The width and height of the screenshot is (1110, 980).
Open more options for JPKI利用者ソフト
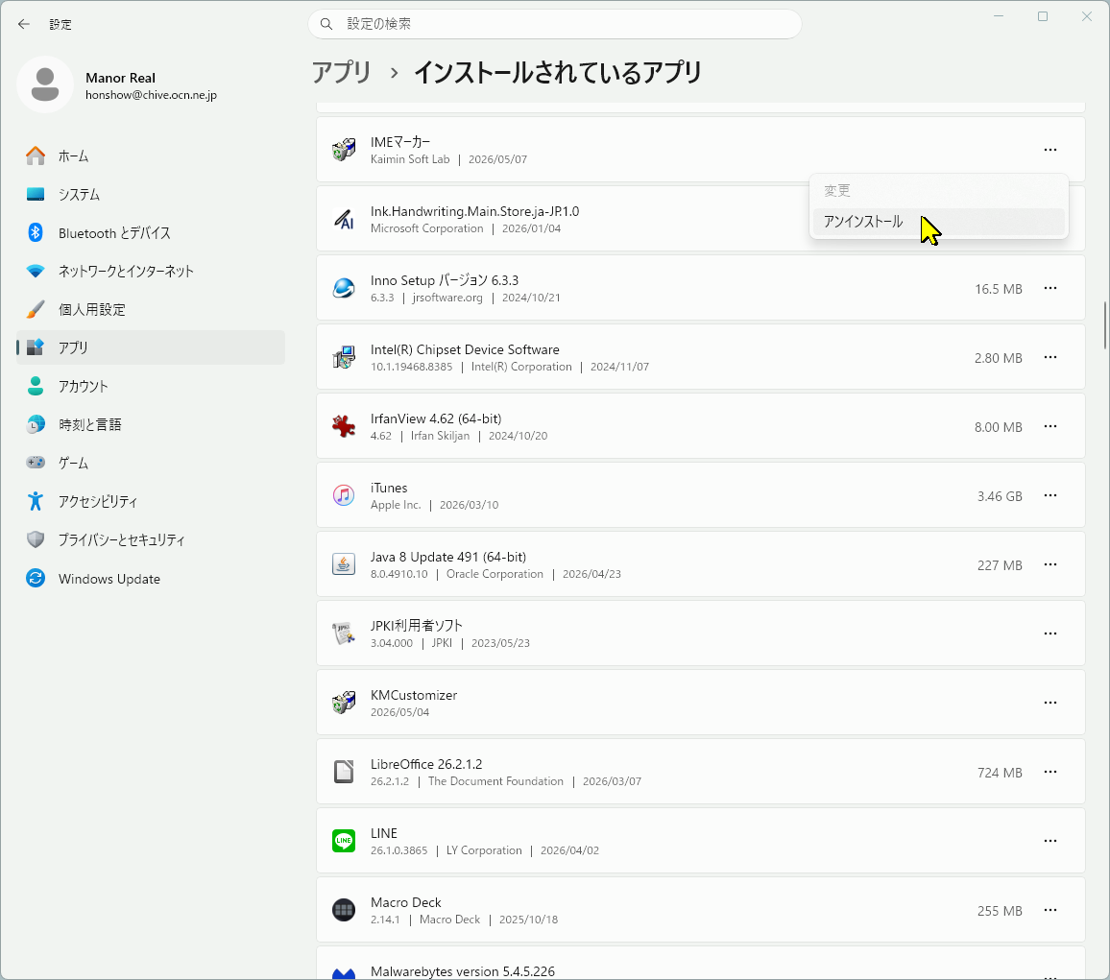(1050, 634)
